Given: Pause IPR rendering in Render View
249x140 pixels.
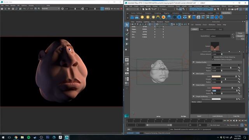Looking at the screenshot, I should coord(112,9).
